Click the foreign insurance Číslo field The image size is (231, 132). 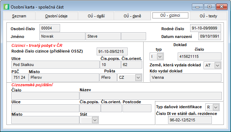[45, 96]
